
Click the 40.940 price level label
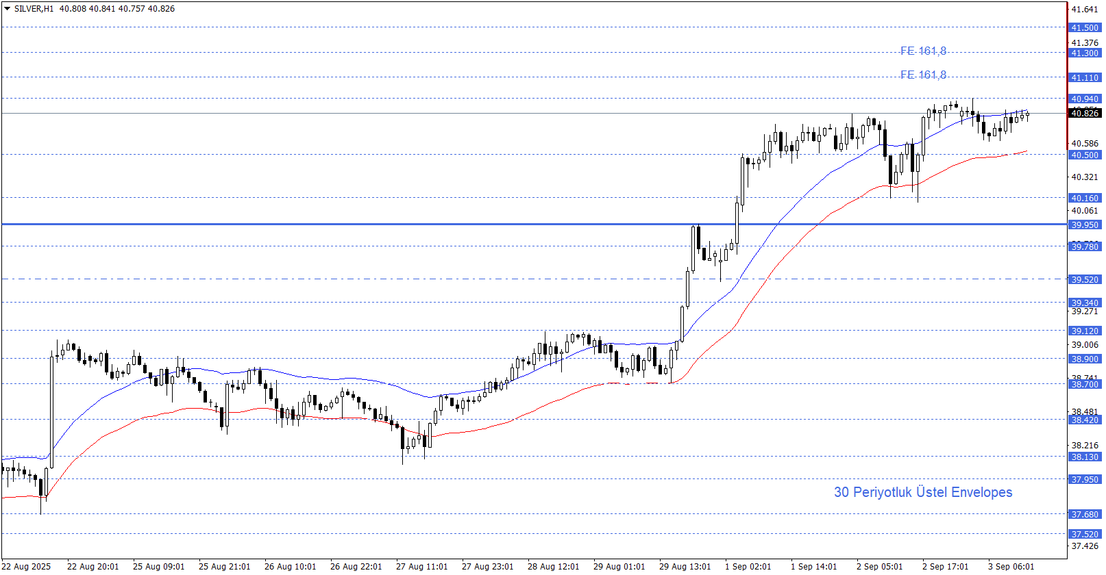[1085, 99]
